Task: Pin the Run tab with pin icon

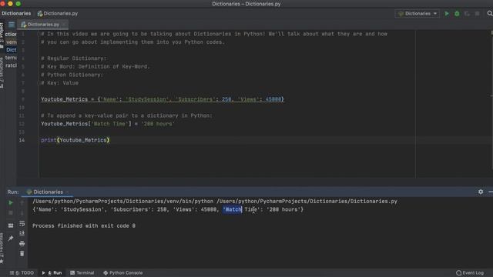Action: (x=10, y=239)
